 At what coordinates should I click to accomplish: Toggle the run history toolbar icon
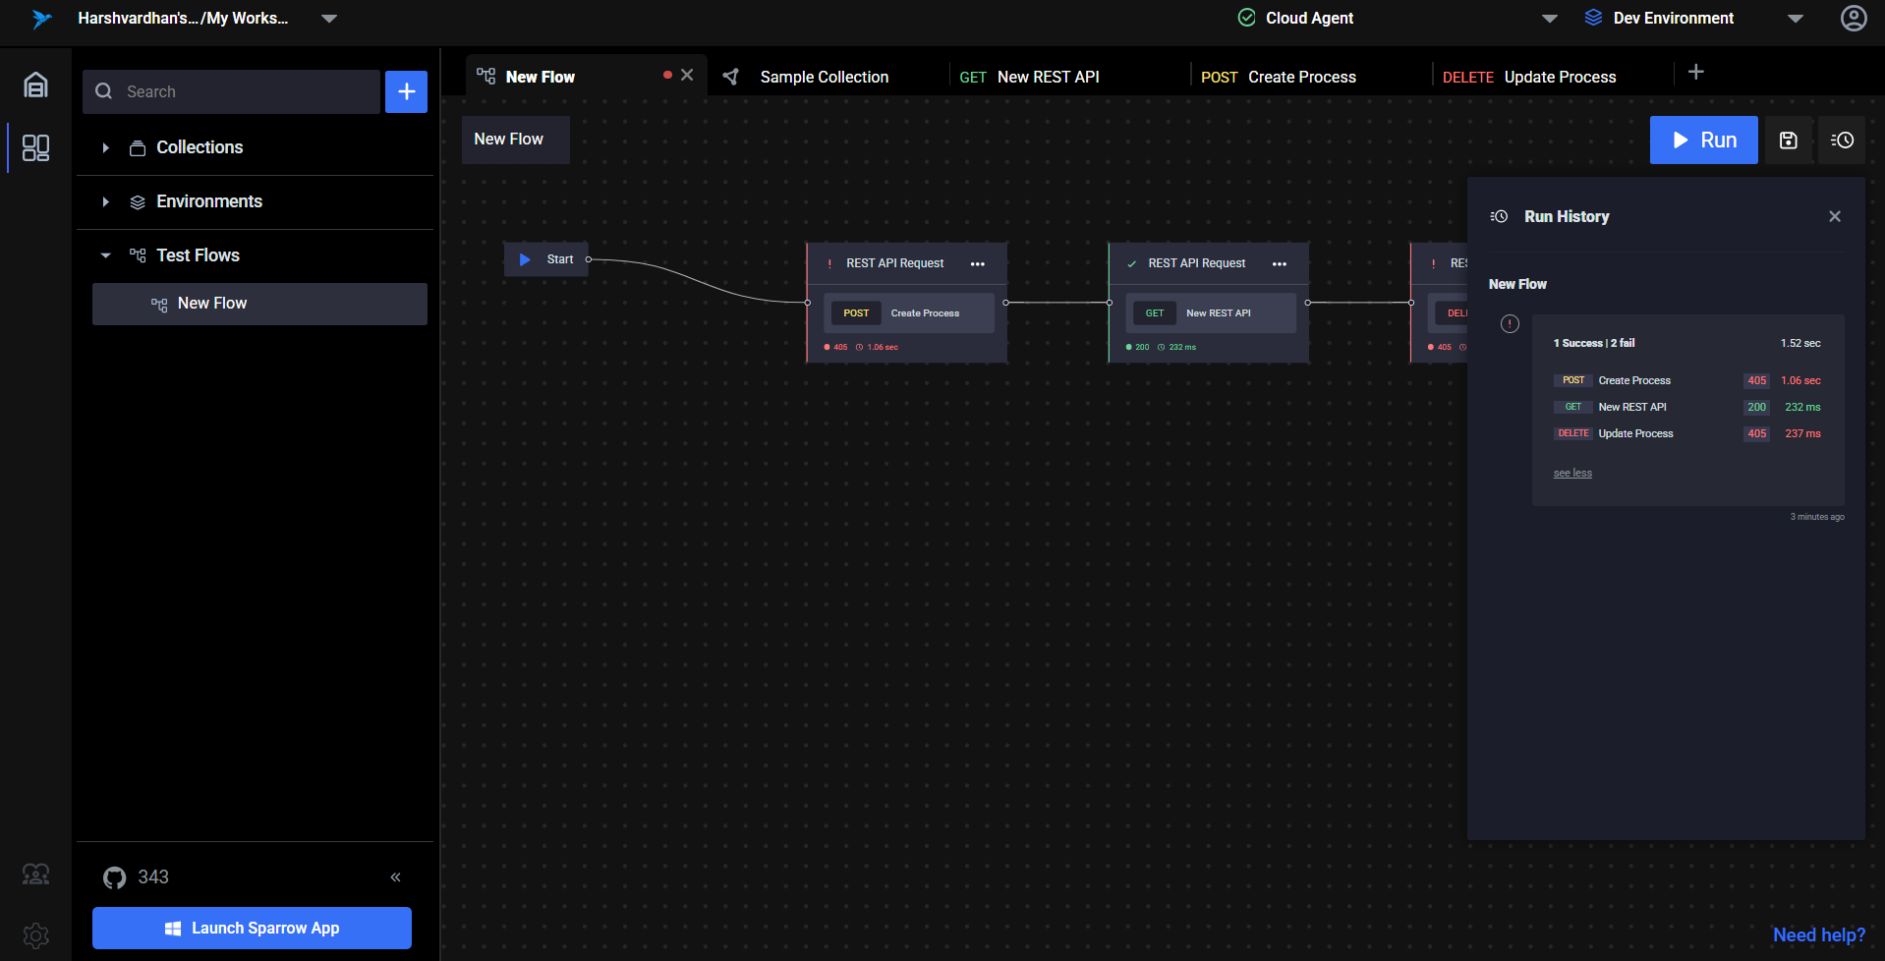1842,141
